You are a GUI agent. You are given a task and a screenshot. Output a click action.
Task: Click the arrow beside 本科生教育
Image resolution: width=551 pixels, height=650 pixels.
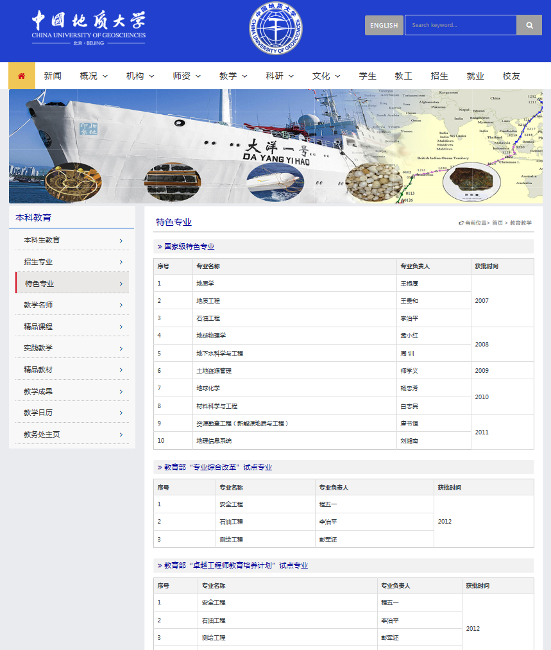click(x=121, y=241)
